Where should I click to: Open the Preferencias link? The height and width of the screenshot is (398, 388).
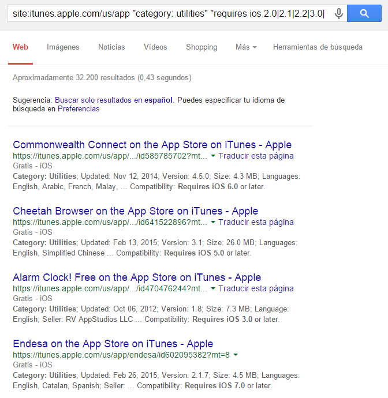[x=79, y=108]
